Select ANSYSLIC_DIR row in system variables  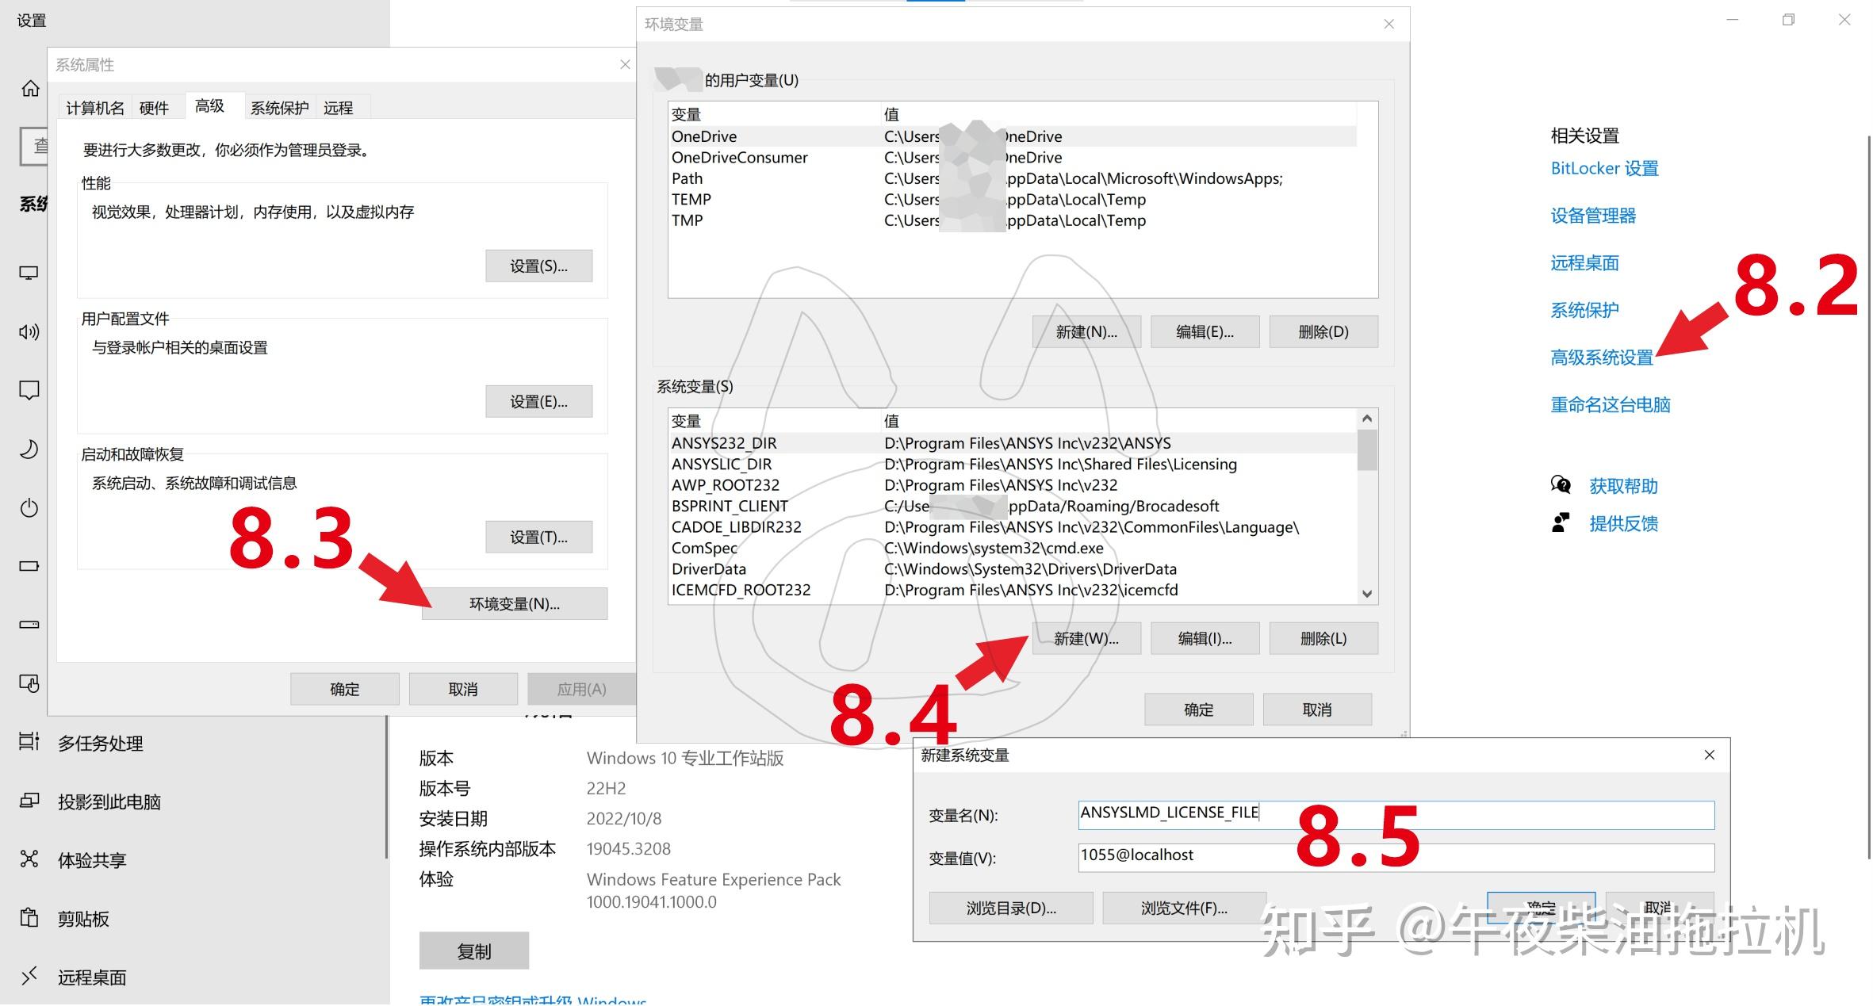(722, 465)
